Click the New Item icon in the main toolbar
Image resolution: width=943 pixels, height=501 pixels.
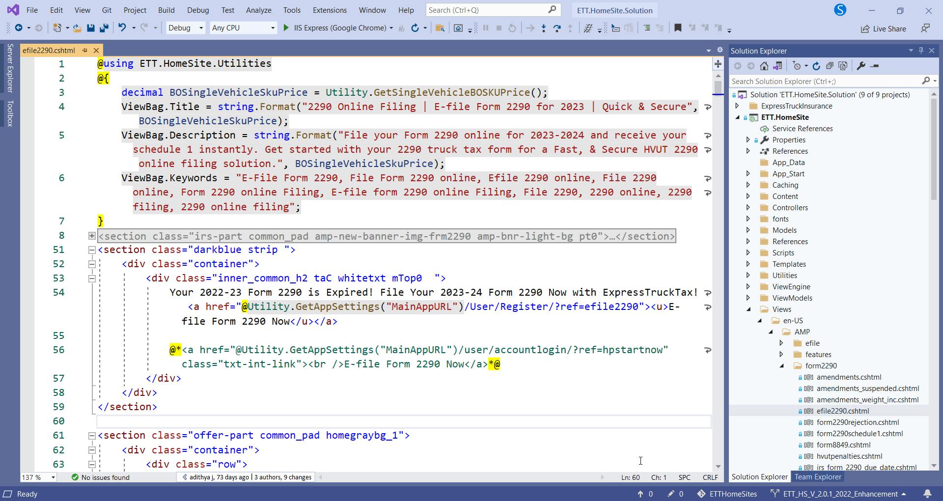tap(57, 28)
